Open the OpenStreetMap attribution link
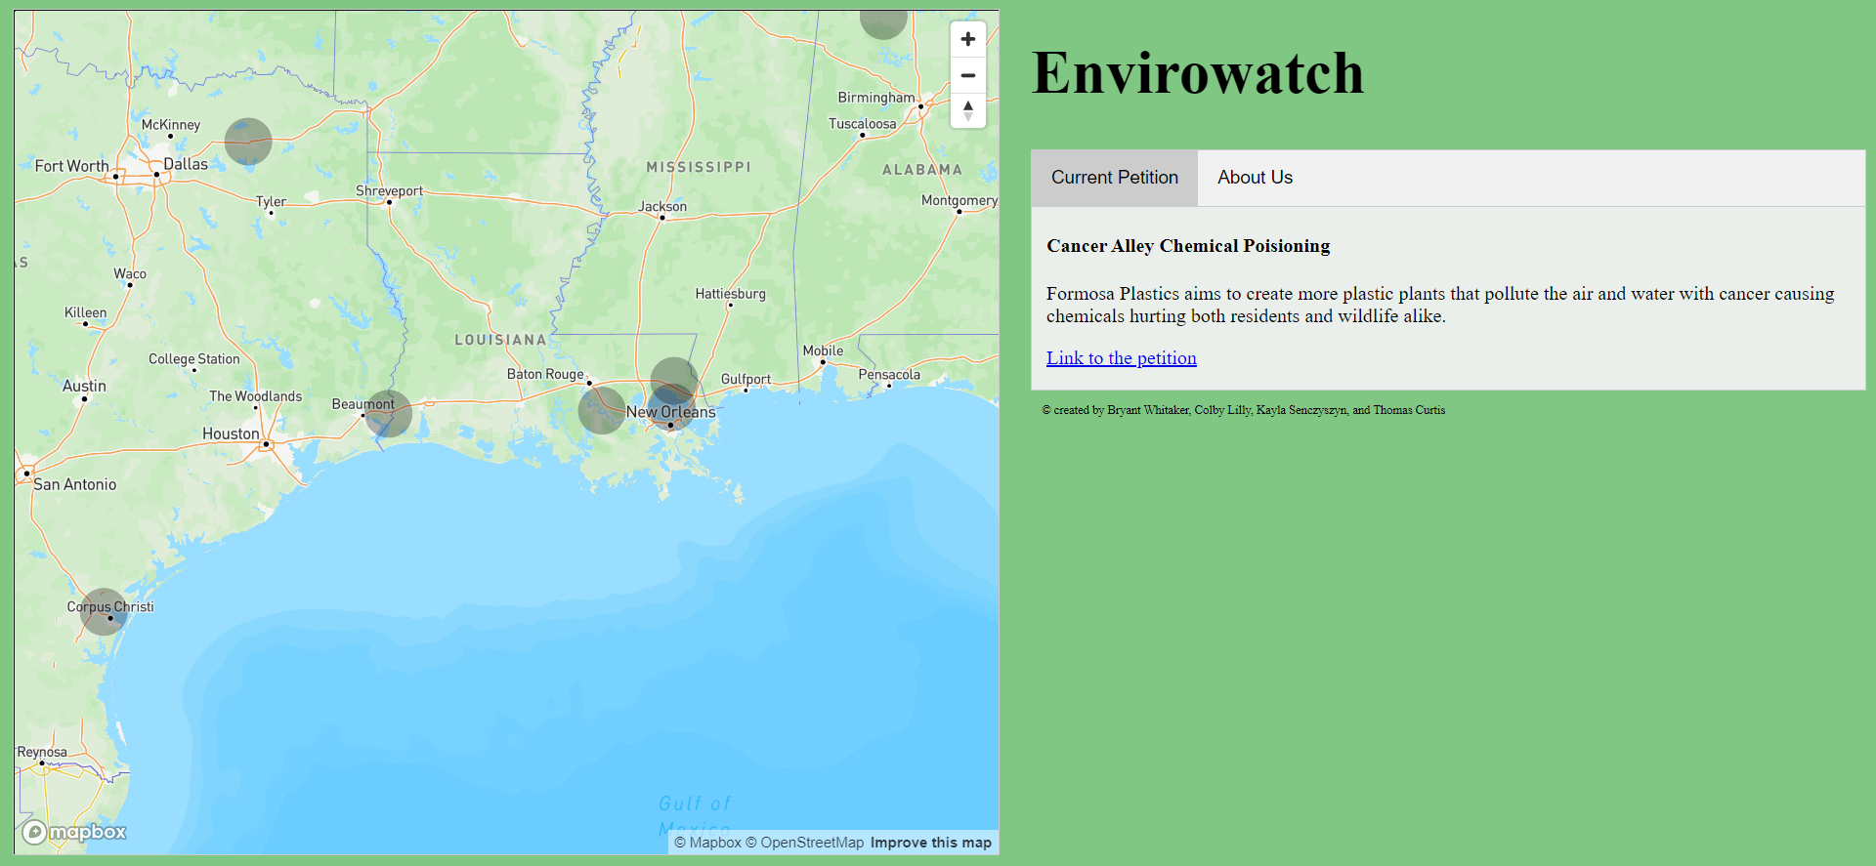The height and width of the screenshot is (866, 1876). pos(805,843)
